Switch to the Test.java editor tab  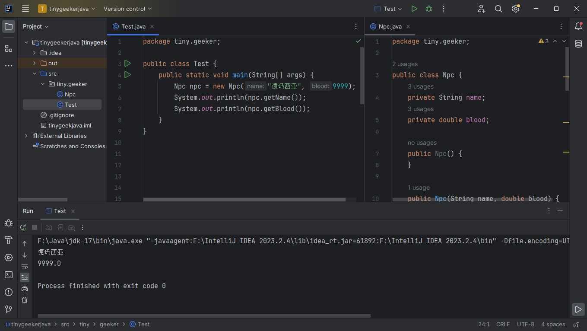tap(133, 26)
